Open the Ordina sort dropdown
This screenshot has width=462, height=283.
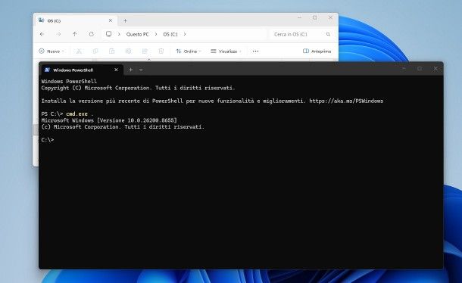coord(189,51)
